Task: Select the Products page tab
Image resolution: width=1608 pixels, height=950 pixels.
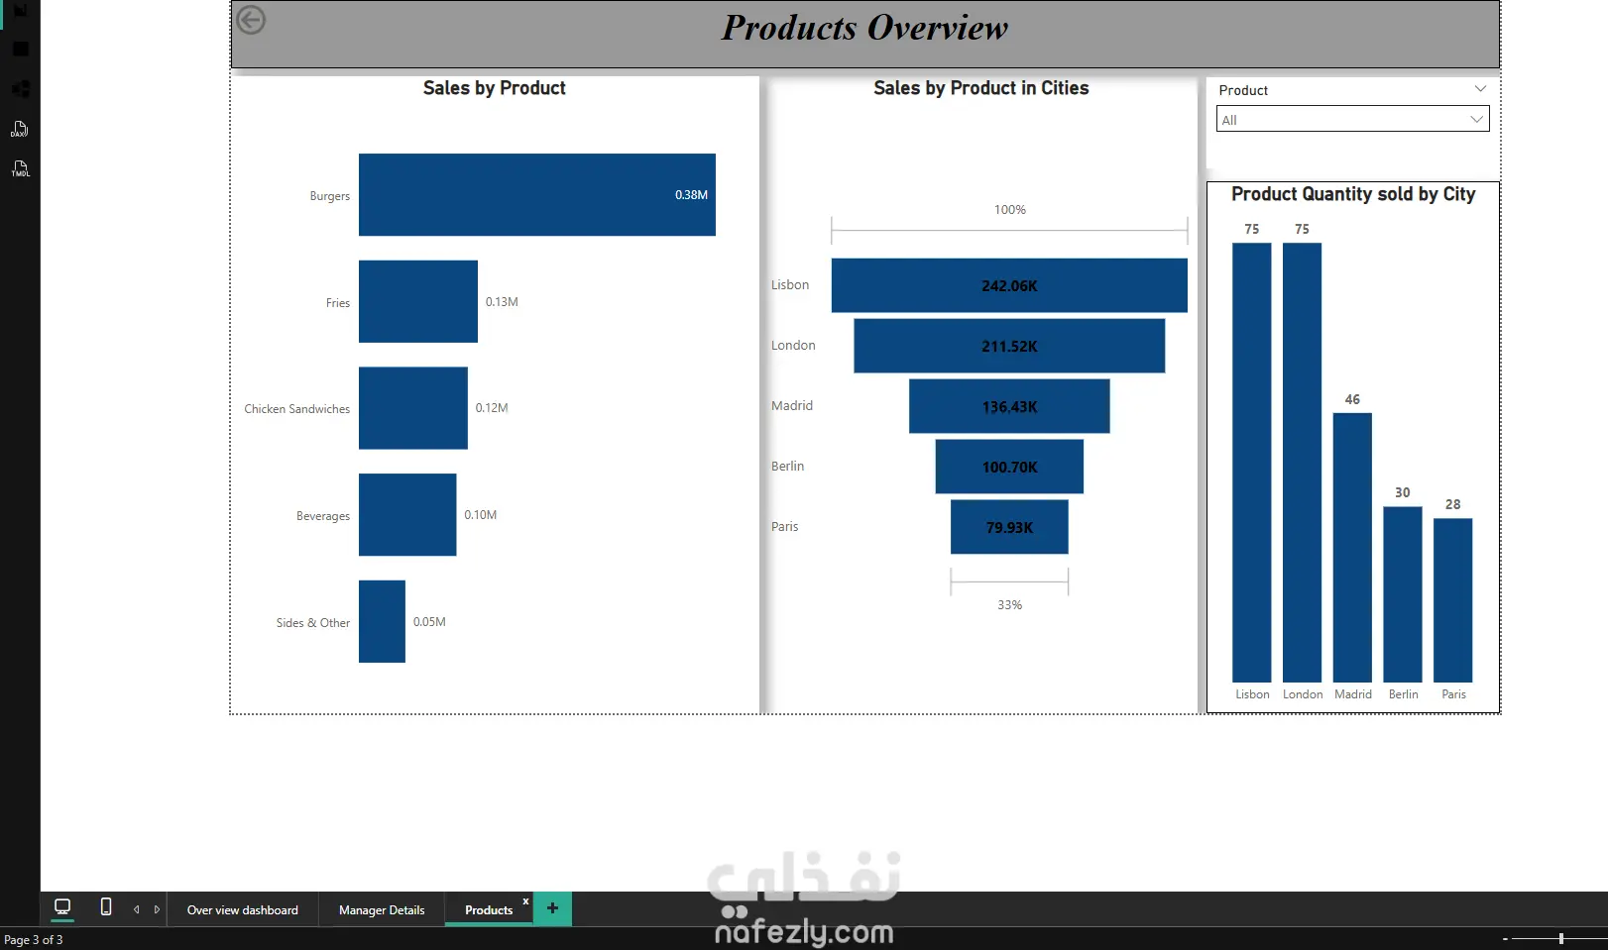Action: [x=489, y=909]
